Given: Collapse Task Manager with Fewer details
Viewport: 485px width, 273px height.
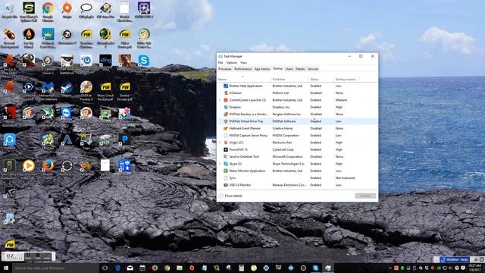Looking at the screenshot, I should coord(230,196).
